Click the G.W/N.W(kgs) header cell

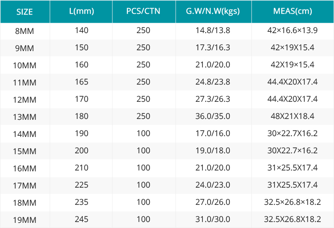pyautogui.click(x=214, y=12)
